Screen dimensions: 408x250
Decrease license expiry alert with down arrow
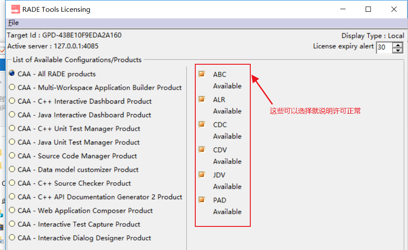tap(398, 50)
